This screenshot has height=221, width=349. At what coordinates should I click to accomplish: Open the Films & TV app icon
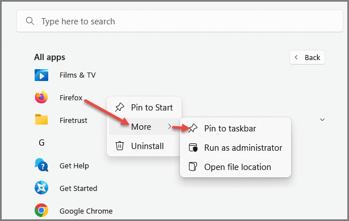[x=41, y=75]
